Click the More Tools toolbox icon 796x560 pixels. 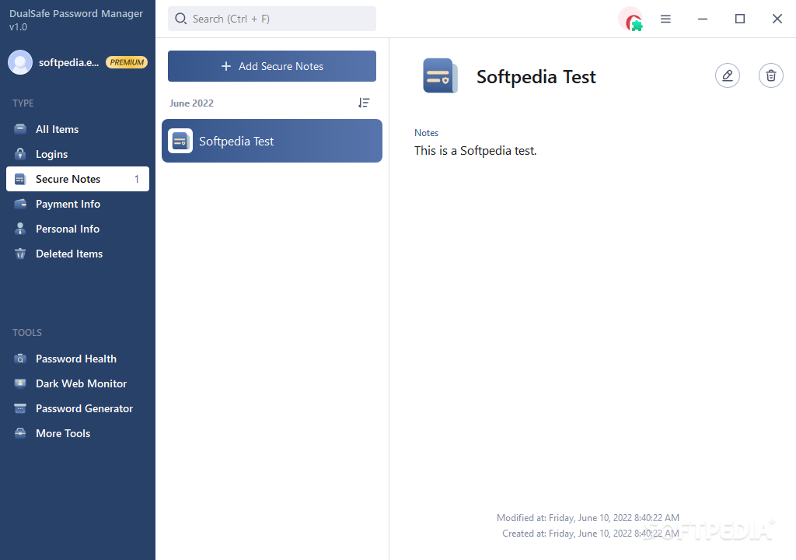20,433
